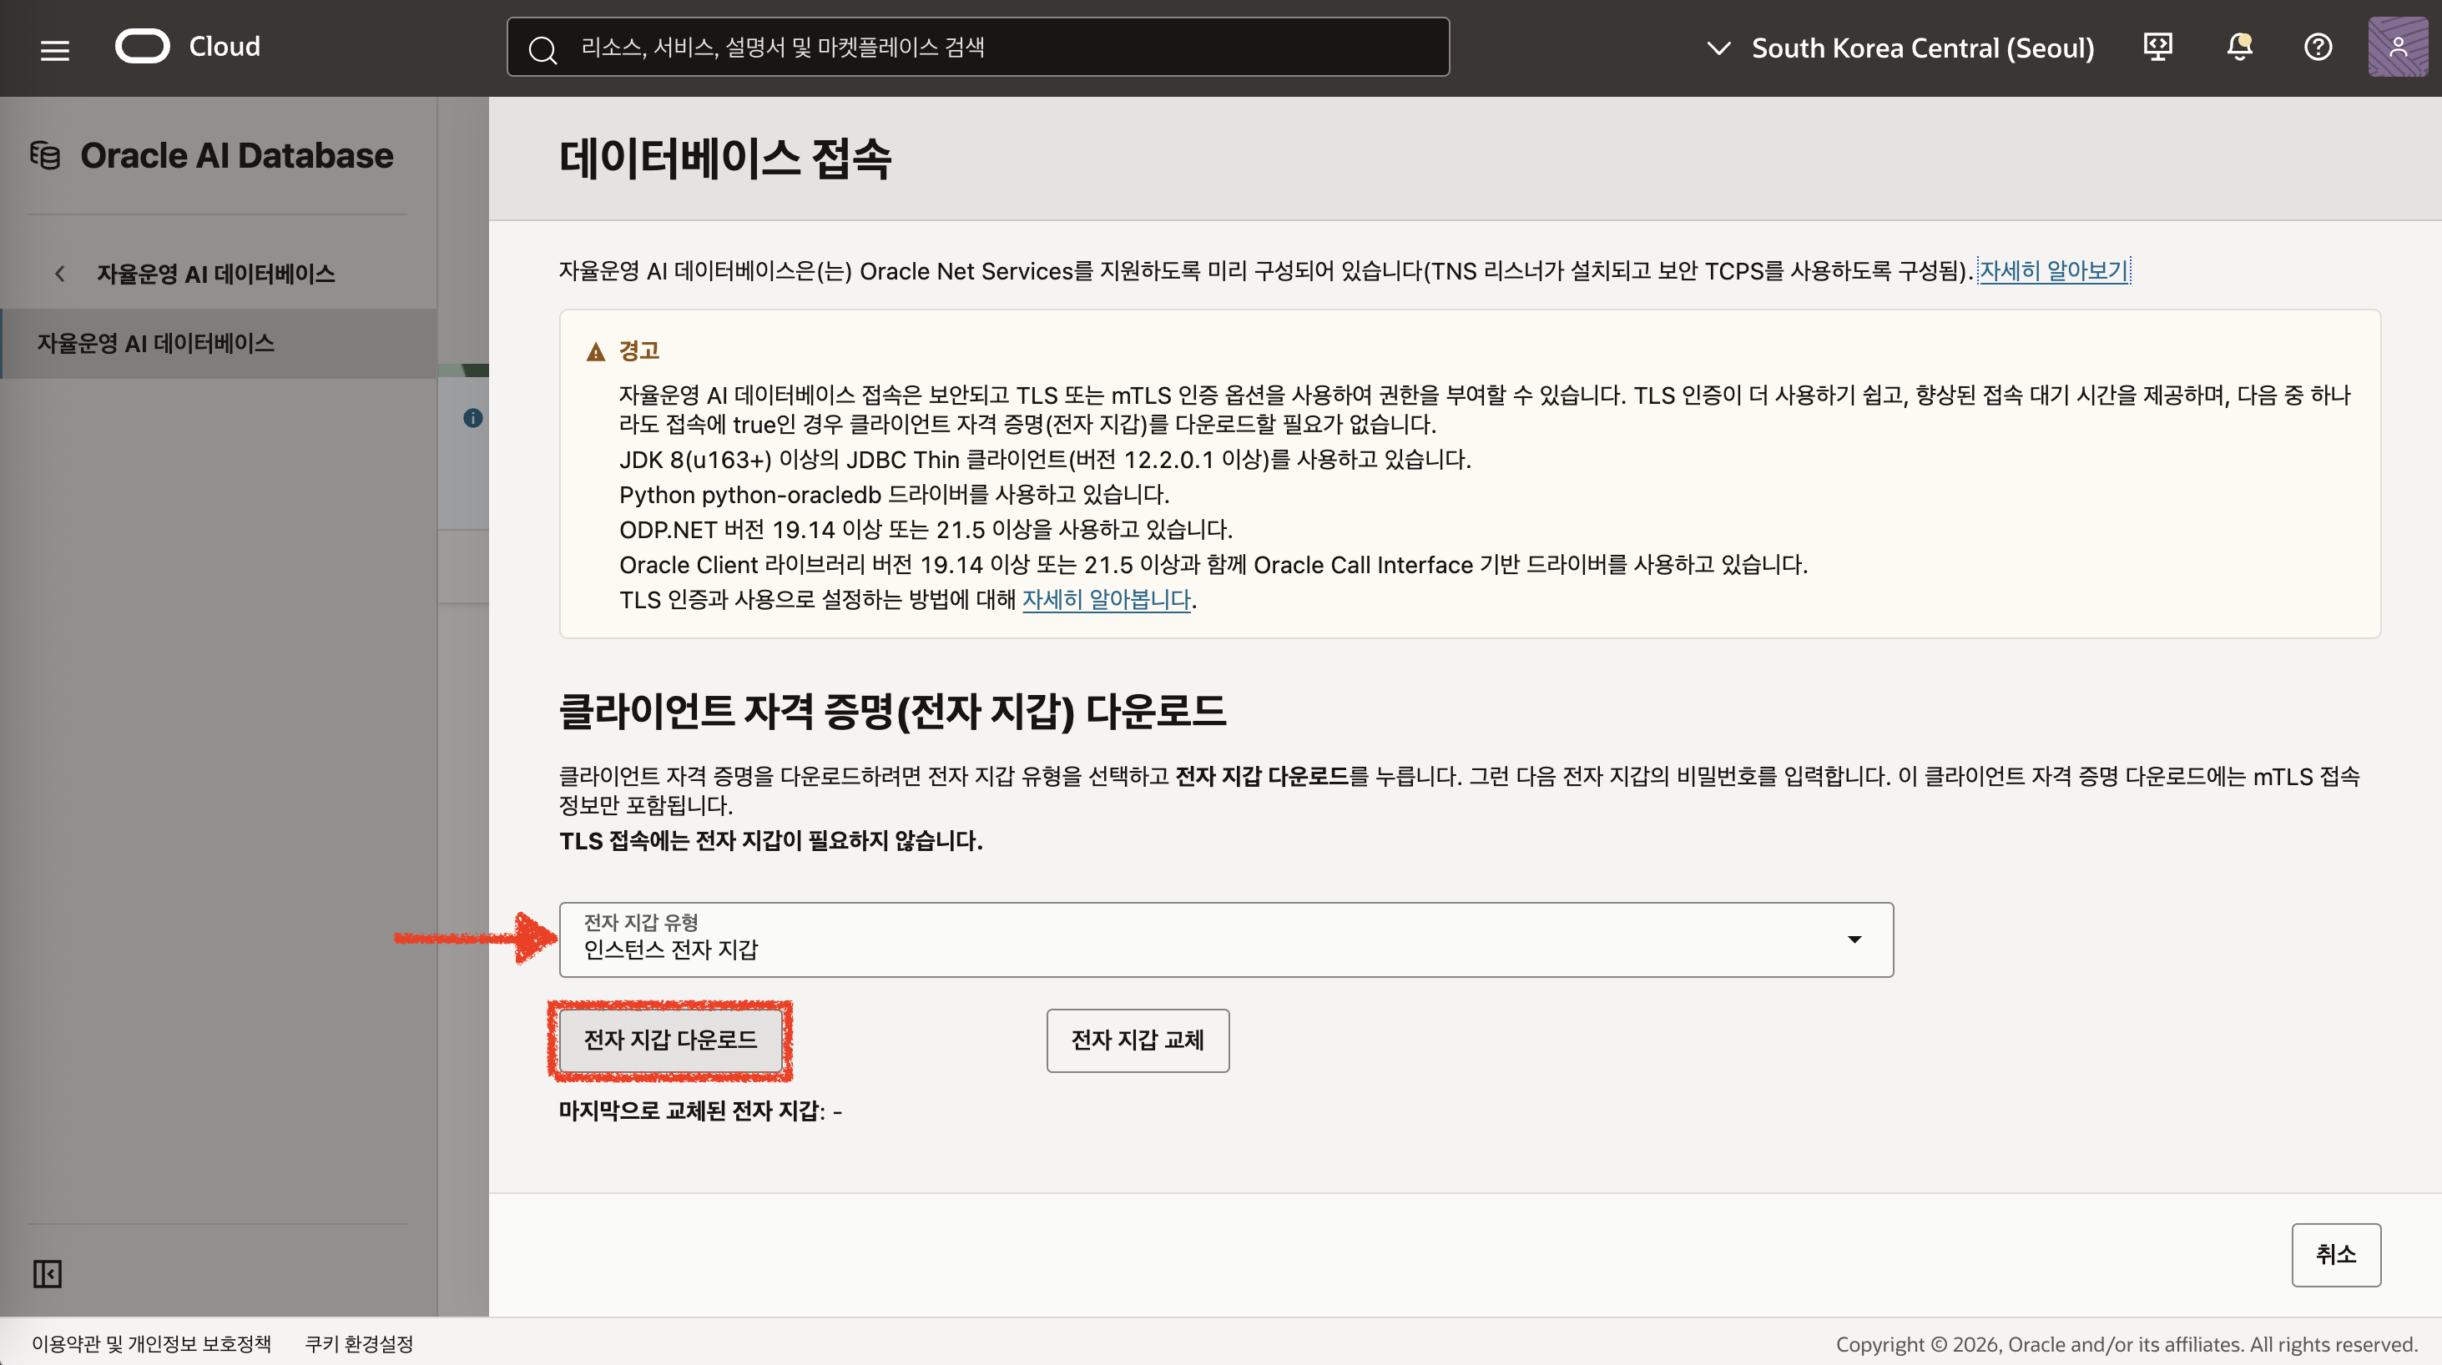Click the blue info circle icon

473,418
